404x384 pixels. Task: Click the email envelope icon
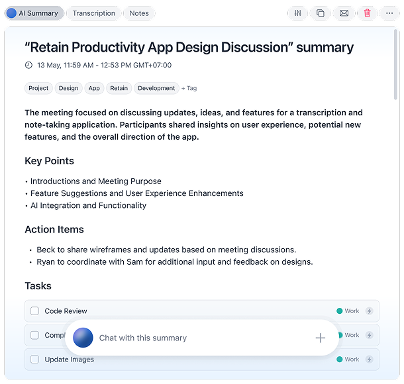(344, 13)
